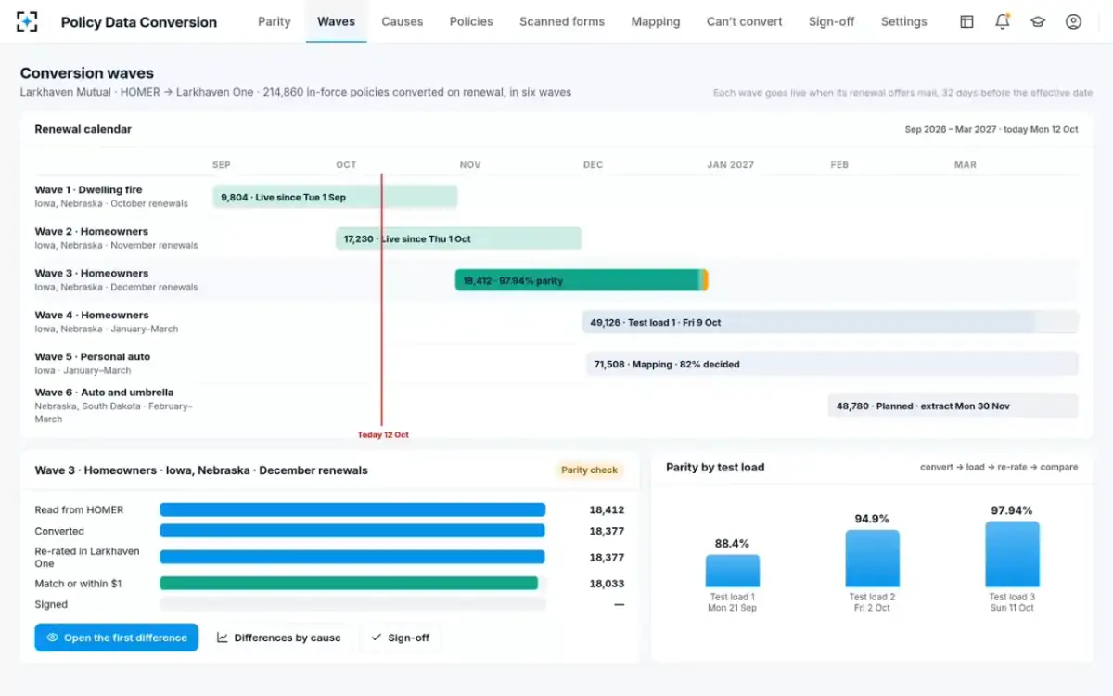1113x696 pixels.
Task: Open the user account icon
Action: coord(1073,21)
